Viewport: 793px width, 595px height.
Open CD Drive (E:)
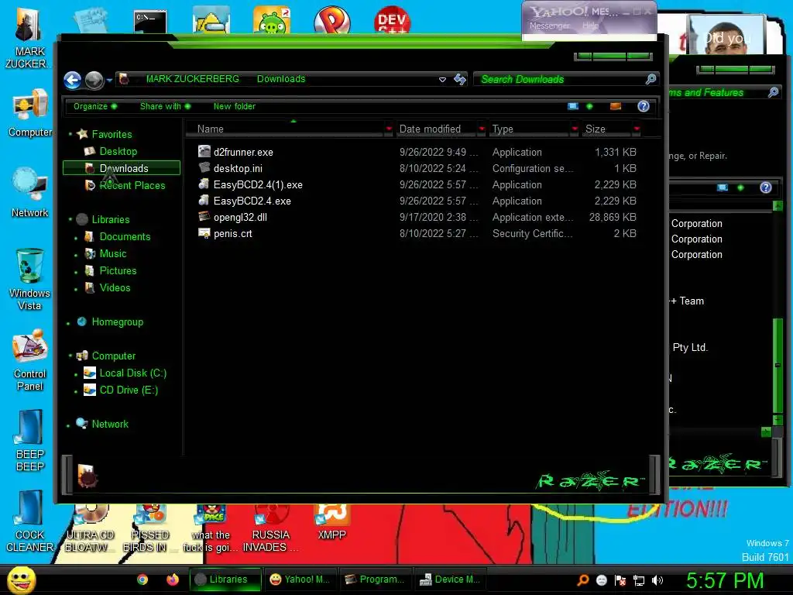[129, 390]
